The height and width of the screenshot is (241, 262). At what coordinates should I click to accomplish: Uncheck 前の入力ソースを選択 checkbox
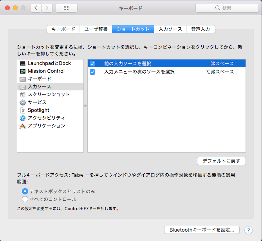click(92, 64)
